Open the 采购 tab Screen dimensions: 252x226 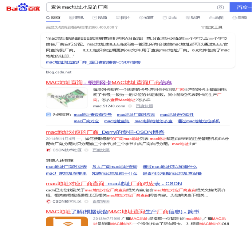coord(240,18)
